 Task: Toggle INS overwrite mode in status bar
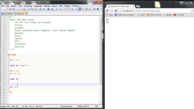(96, 106)
